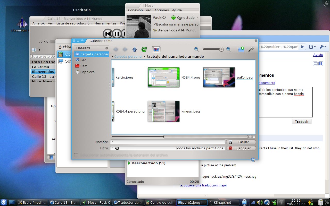Image resolution: width=330 pixels, height=206 pixels.
Task: Close the Lugares panel with its round button
Action: point(107,48)
